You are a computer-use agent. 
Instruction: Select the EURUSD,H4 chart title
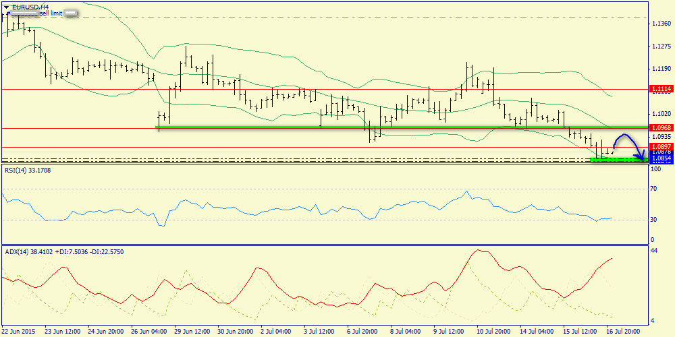[x=30, y=7]
